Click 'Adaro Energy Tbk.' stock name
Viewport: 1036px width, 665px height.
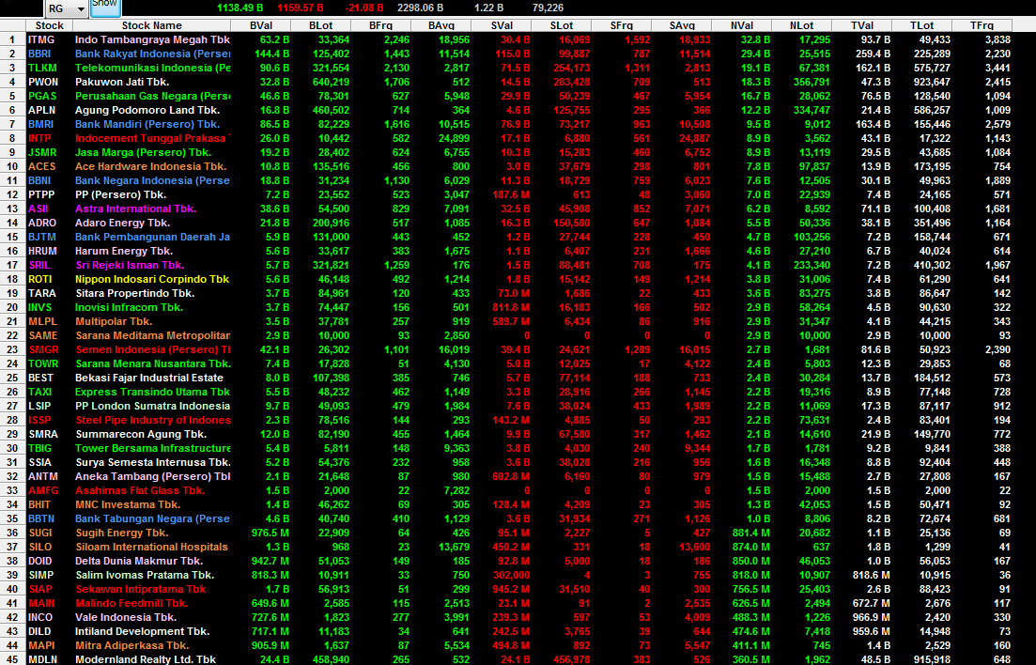click(122, 223)
